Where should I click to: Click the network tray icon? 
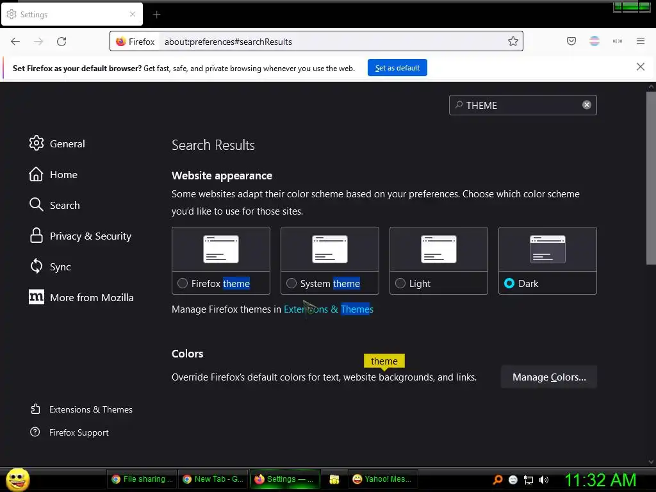pos(529,480)
